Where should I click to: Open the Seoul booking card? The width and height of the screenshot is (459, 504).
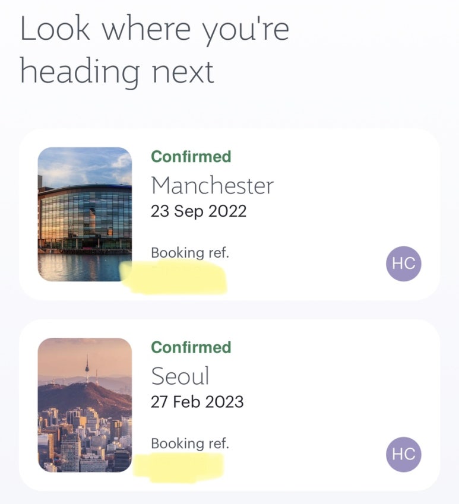(x=229, y=405)
